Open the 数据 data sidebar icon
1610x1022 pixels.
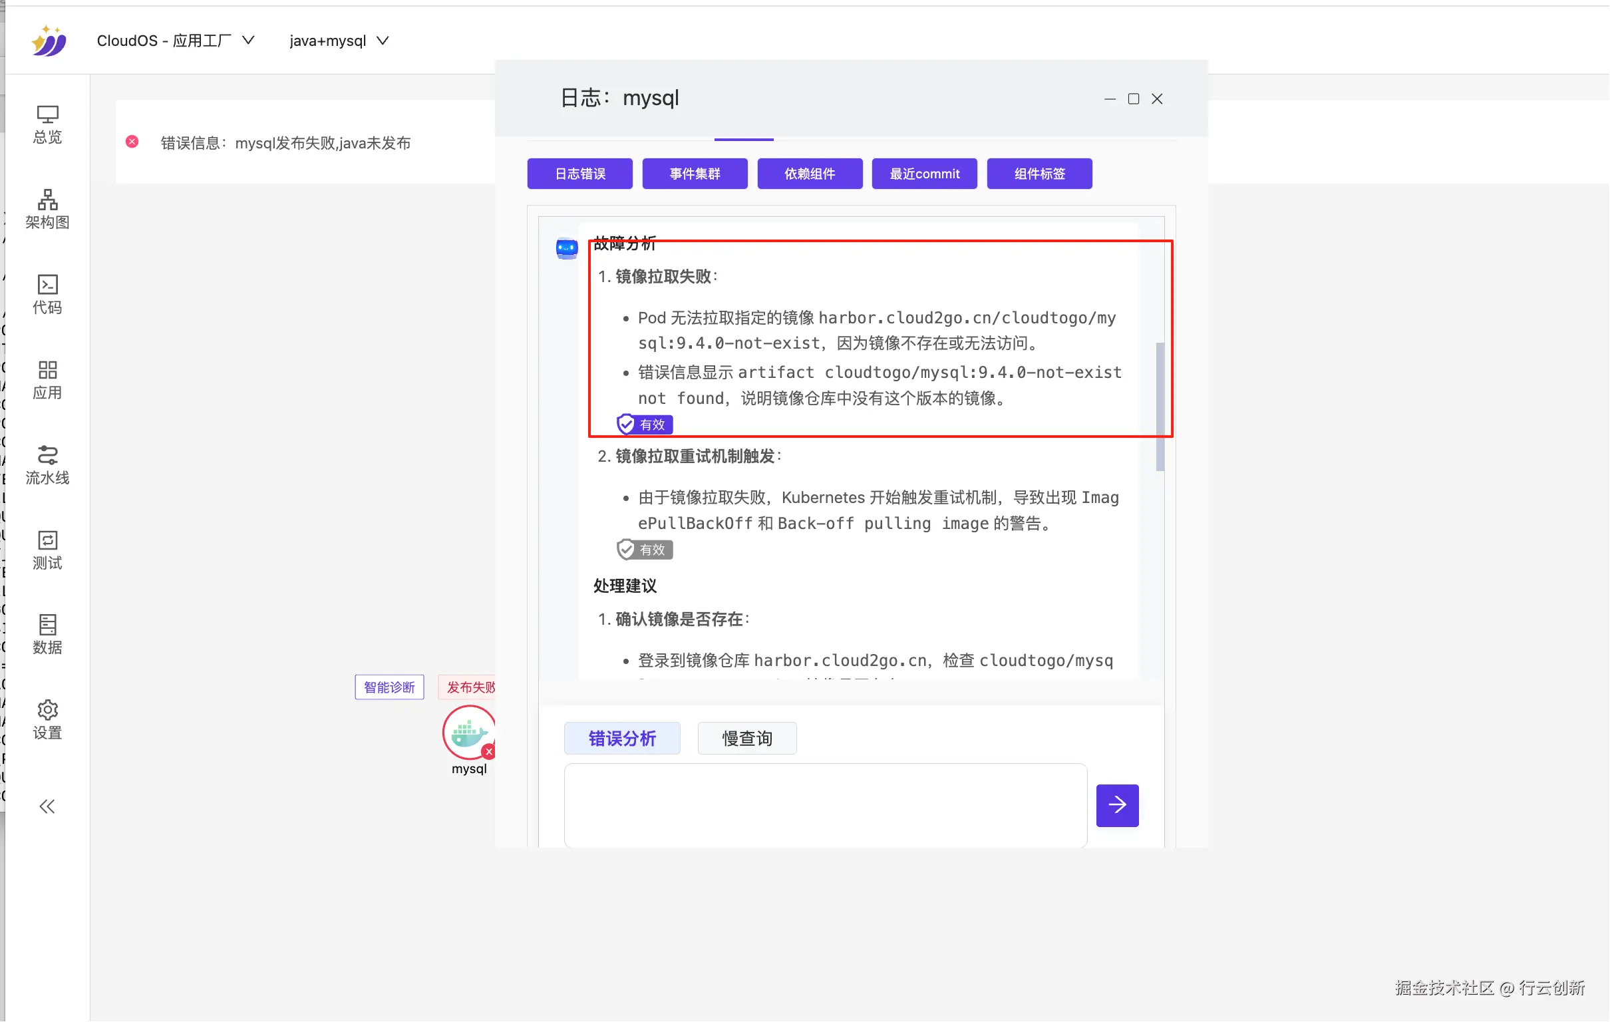click(47, 634)
